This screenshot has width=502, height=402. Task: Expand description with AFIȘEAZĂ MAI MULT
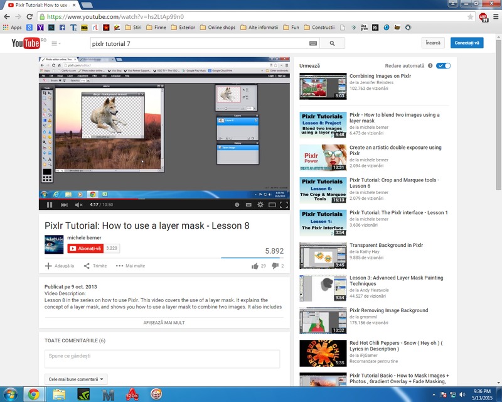(x=164, y=323)
